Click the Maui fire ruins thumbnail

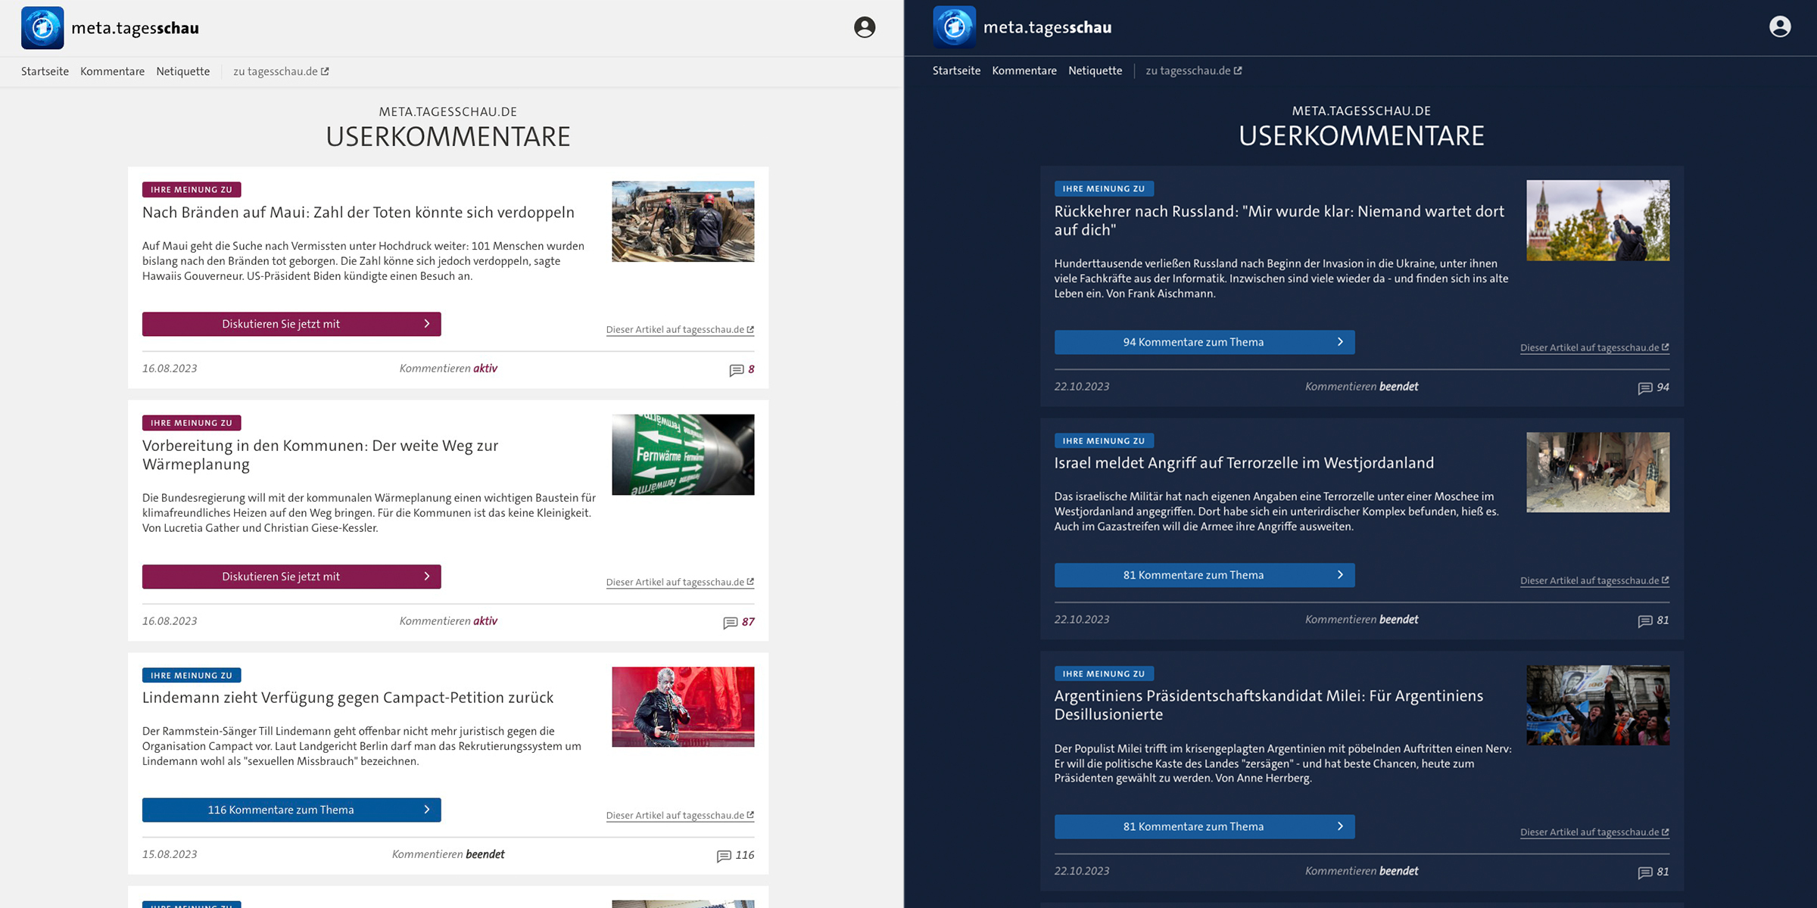683,222
